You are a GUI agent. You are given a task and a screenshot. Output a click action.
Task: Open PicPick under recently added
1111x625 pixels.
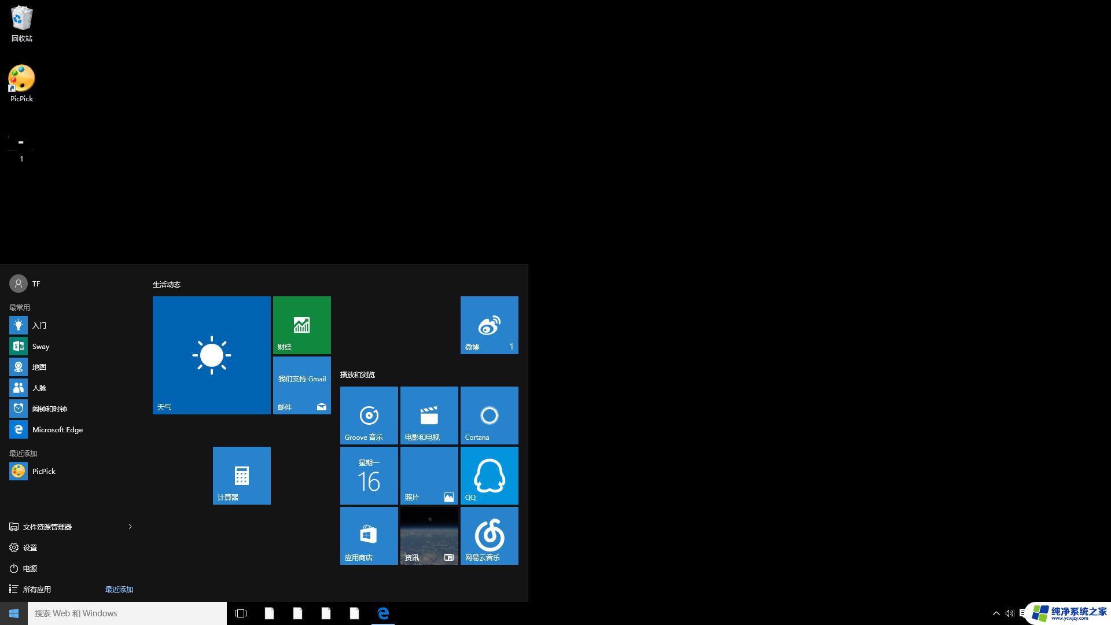coord(72,471)
